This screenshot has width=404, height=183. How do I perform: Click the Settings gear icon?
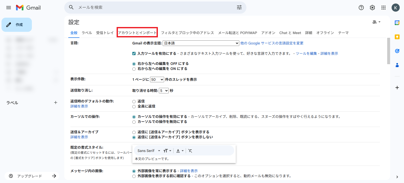[x=372, y=8]
